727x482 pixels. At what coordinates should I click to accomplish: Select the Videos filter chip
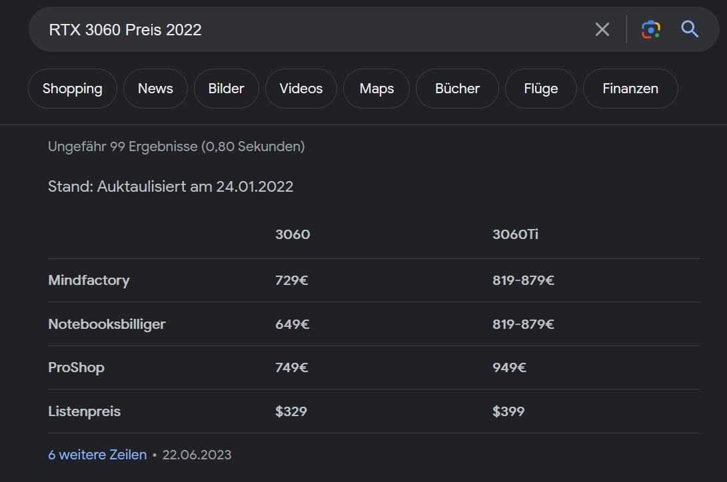[301, 89]
